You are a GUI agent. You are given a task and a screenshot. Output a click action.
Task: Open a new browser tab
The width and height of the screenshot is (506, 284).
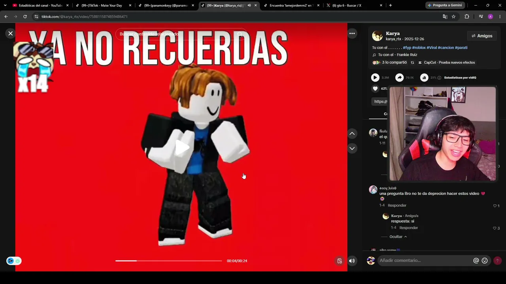click(x=391, y=6)
